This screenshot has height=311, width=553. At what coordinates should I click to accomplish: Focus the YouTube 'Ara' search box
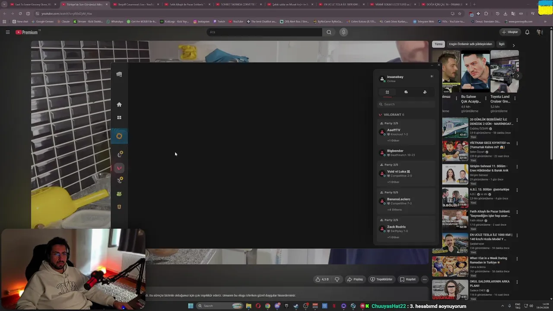[264, 32]
